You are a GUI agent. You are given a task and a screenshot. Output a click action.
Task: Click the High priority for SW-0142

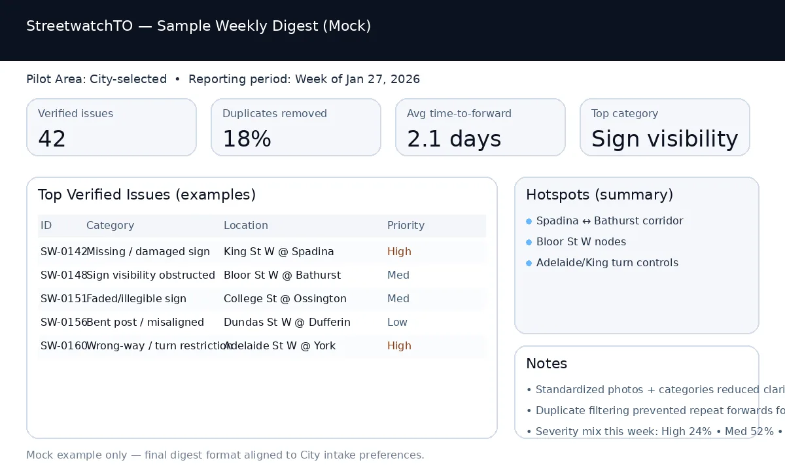click(x=399, y=251)
